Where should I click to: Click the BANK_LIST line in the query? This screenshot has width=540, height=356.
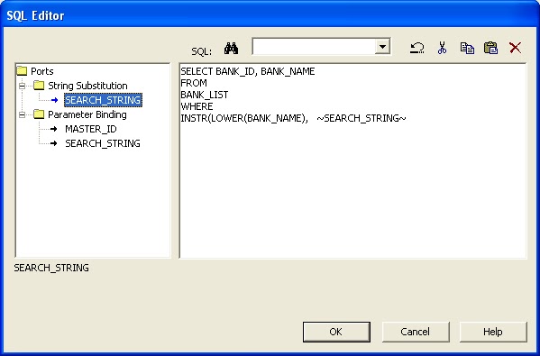[205, 95]
